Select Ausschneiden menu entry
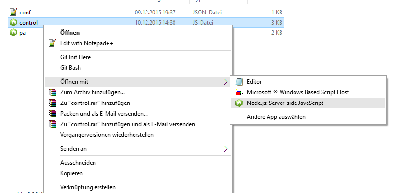The height and width of the screenshot is (193, 402). [x=78, y=163]
